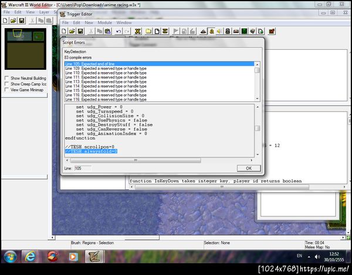Click Paste clipboard icon in Trigger Editor toolbar
This screenshot has width=352, height=275.
[x=108, y=31]
